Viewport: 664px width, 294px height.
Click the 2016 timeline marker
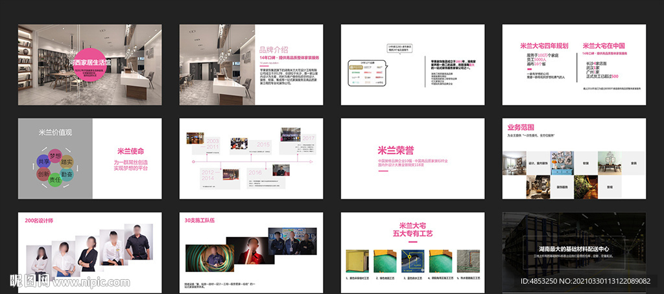click(255, 173)
